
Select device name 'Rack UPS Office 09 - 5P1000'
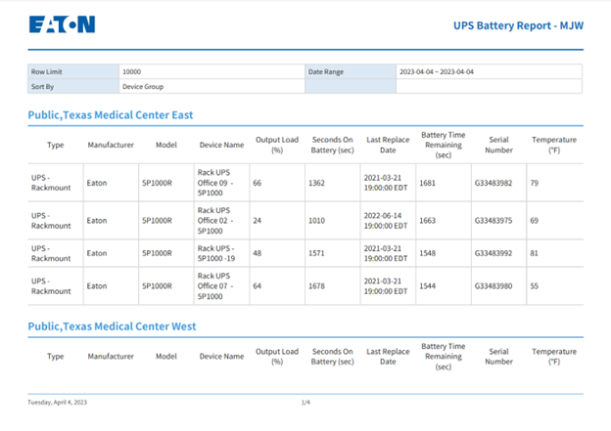point(215,183)
